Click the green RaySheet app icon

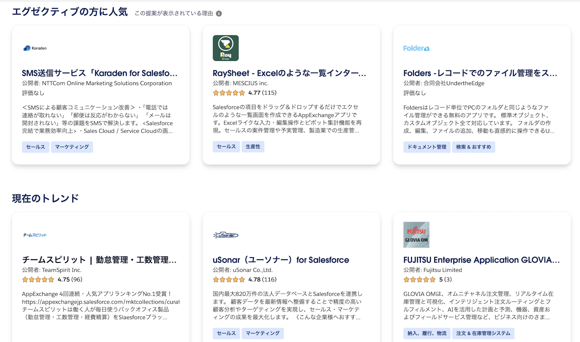tap(225, 48)
